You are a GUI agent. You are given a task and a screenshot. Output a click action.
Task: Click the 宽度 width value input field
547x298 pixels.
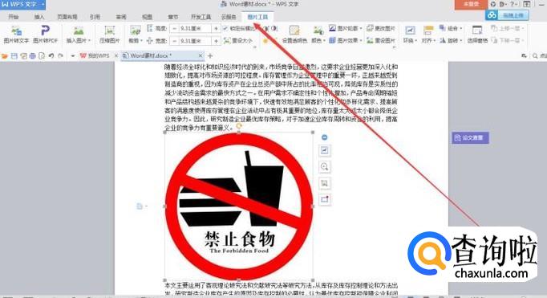coord(195,41)
